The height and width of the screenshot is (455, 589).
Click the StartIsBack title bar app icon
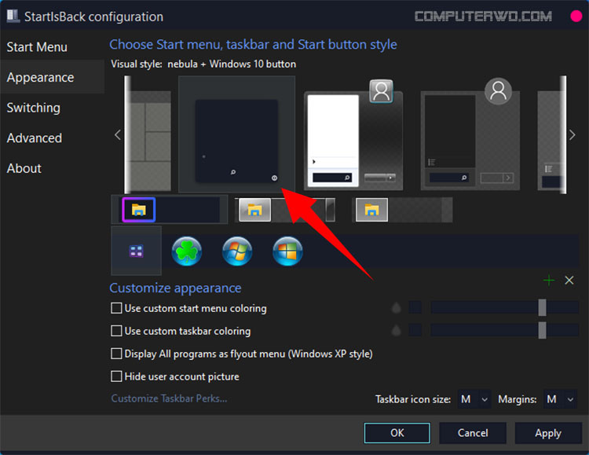click(13, 16)
